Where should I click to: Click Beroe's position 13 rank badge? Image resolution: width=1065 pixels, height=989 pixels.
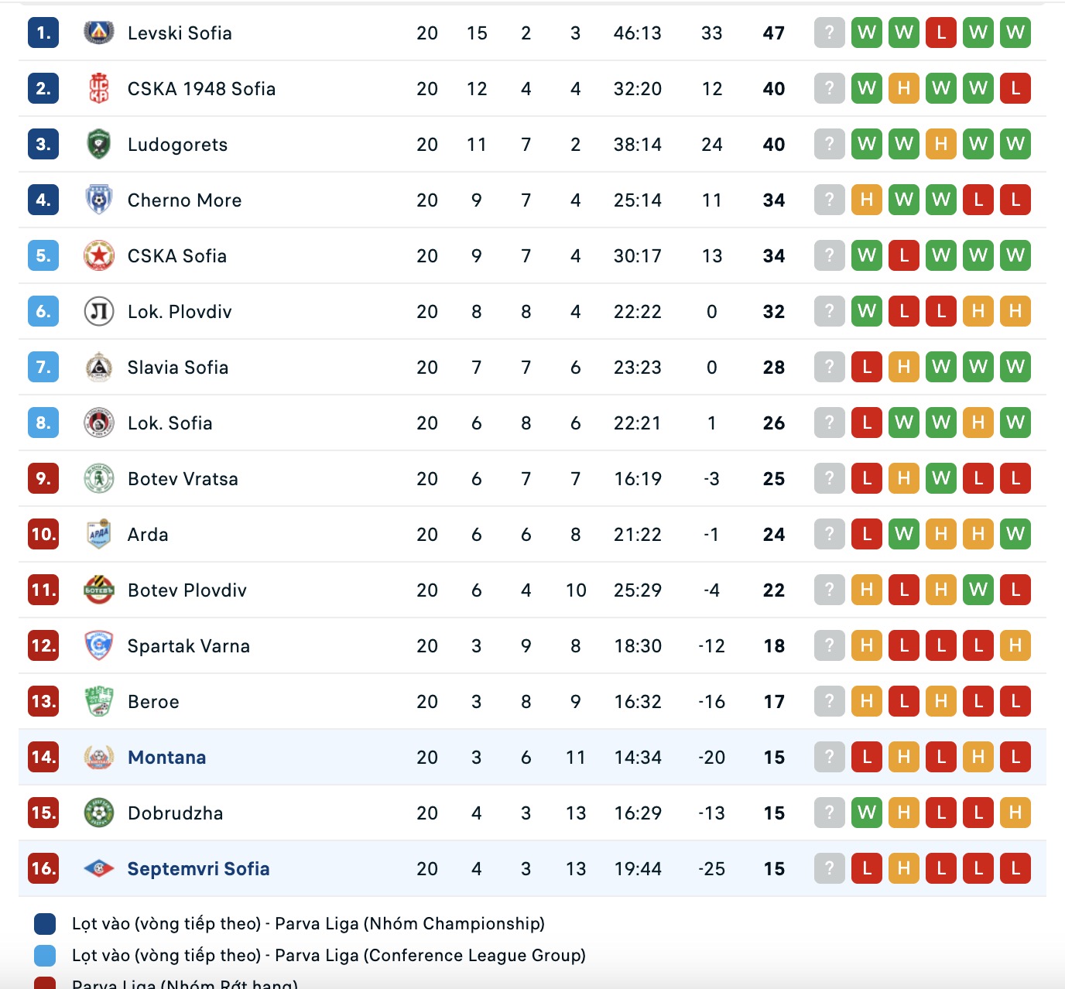43,701
